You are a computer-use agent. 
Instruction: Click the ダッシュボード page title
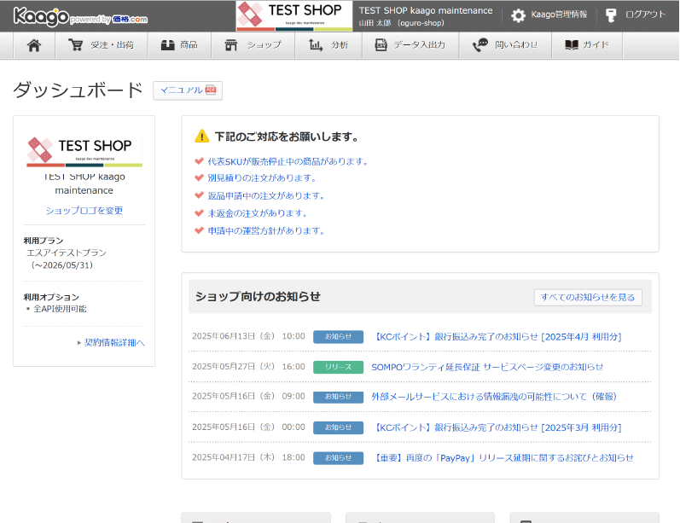click(x=78, y=90)
